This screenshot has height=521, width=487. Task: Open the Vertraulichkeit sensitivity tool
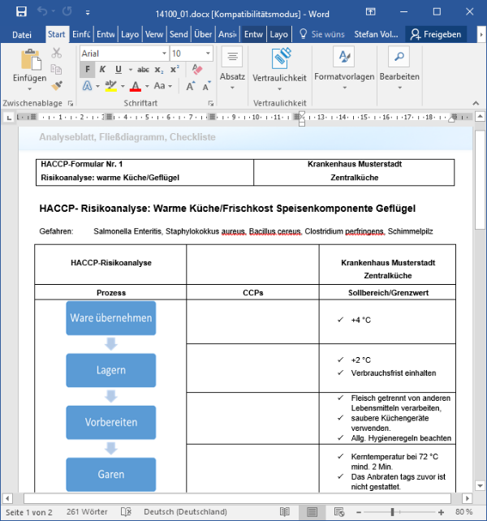click(x=279, y=65)
